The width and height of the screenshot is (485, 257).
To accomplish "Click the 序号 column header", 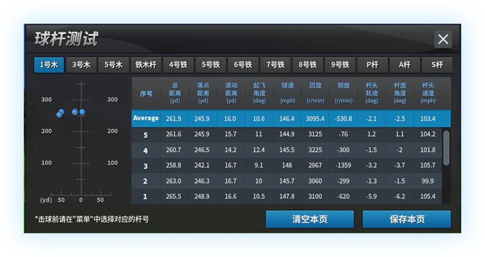I will point(146,94).
